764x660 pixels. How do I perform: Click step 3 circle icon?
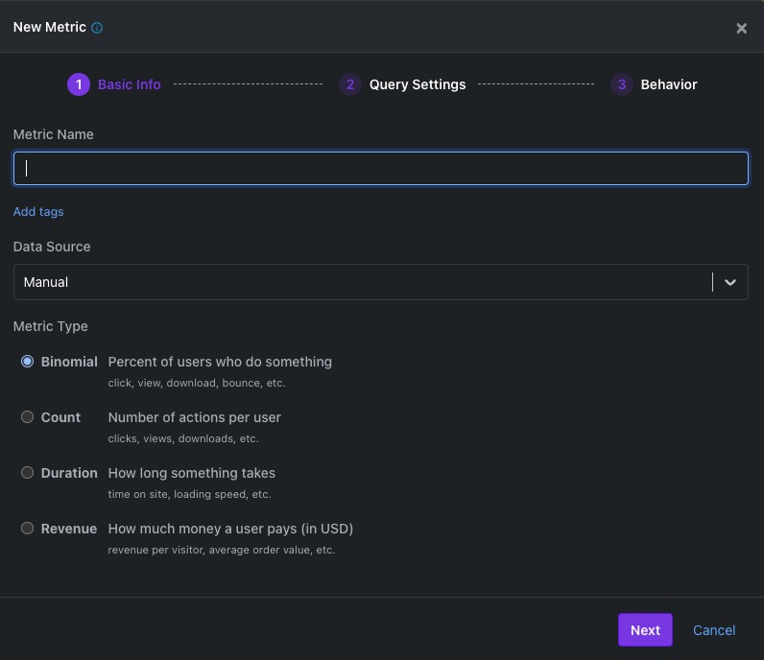click(x=621, y=84)
